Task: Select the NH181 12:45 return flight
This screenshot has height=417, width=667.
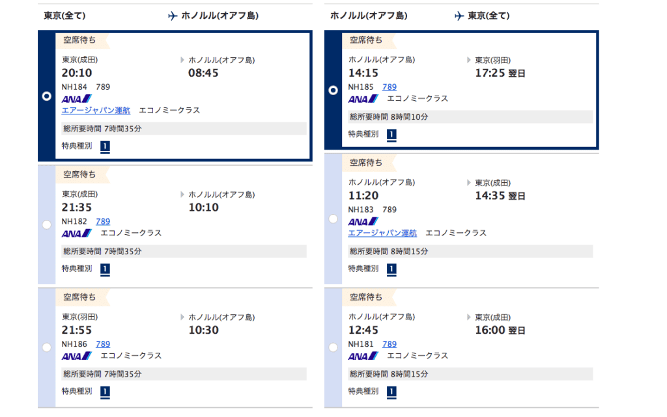Action: pos(332,347)
